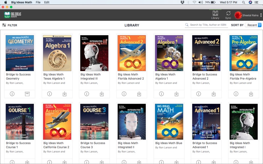
Task: Click the volume icon in menu bar
Action: 201,2
